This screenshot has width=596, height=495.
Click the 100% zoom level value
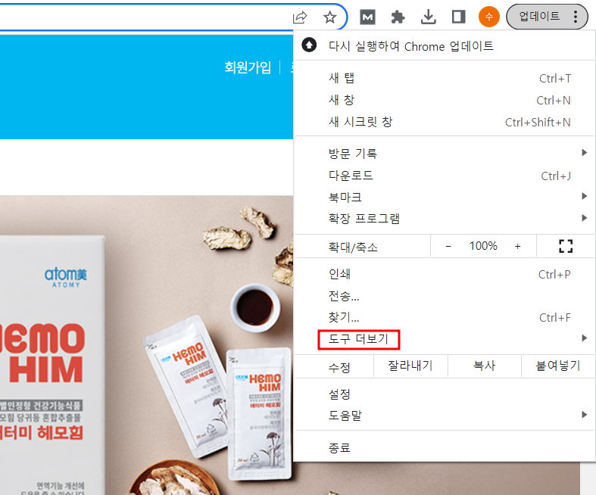[x=483, y=246]
